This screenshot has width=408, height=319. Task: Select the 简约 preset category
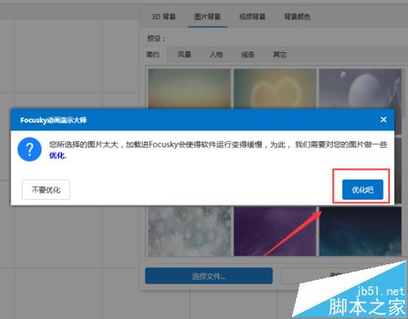coord(153,55)
